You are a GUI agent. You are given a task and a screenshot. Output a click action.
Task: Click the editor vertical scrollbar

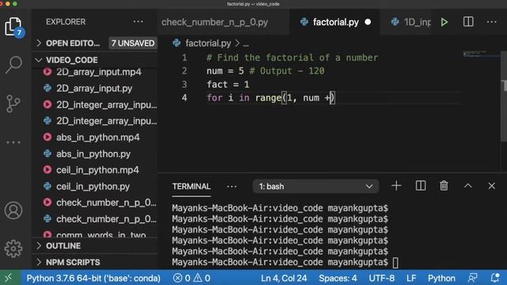(x=504, y=97)
